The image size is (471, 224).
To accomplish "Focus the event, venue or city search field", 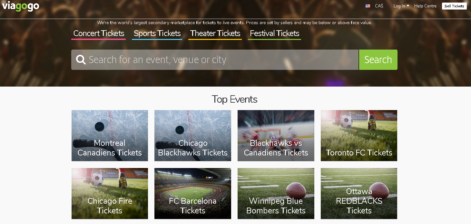I will click(215, 60).
